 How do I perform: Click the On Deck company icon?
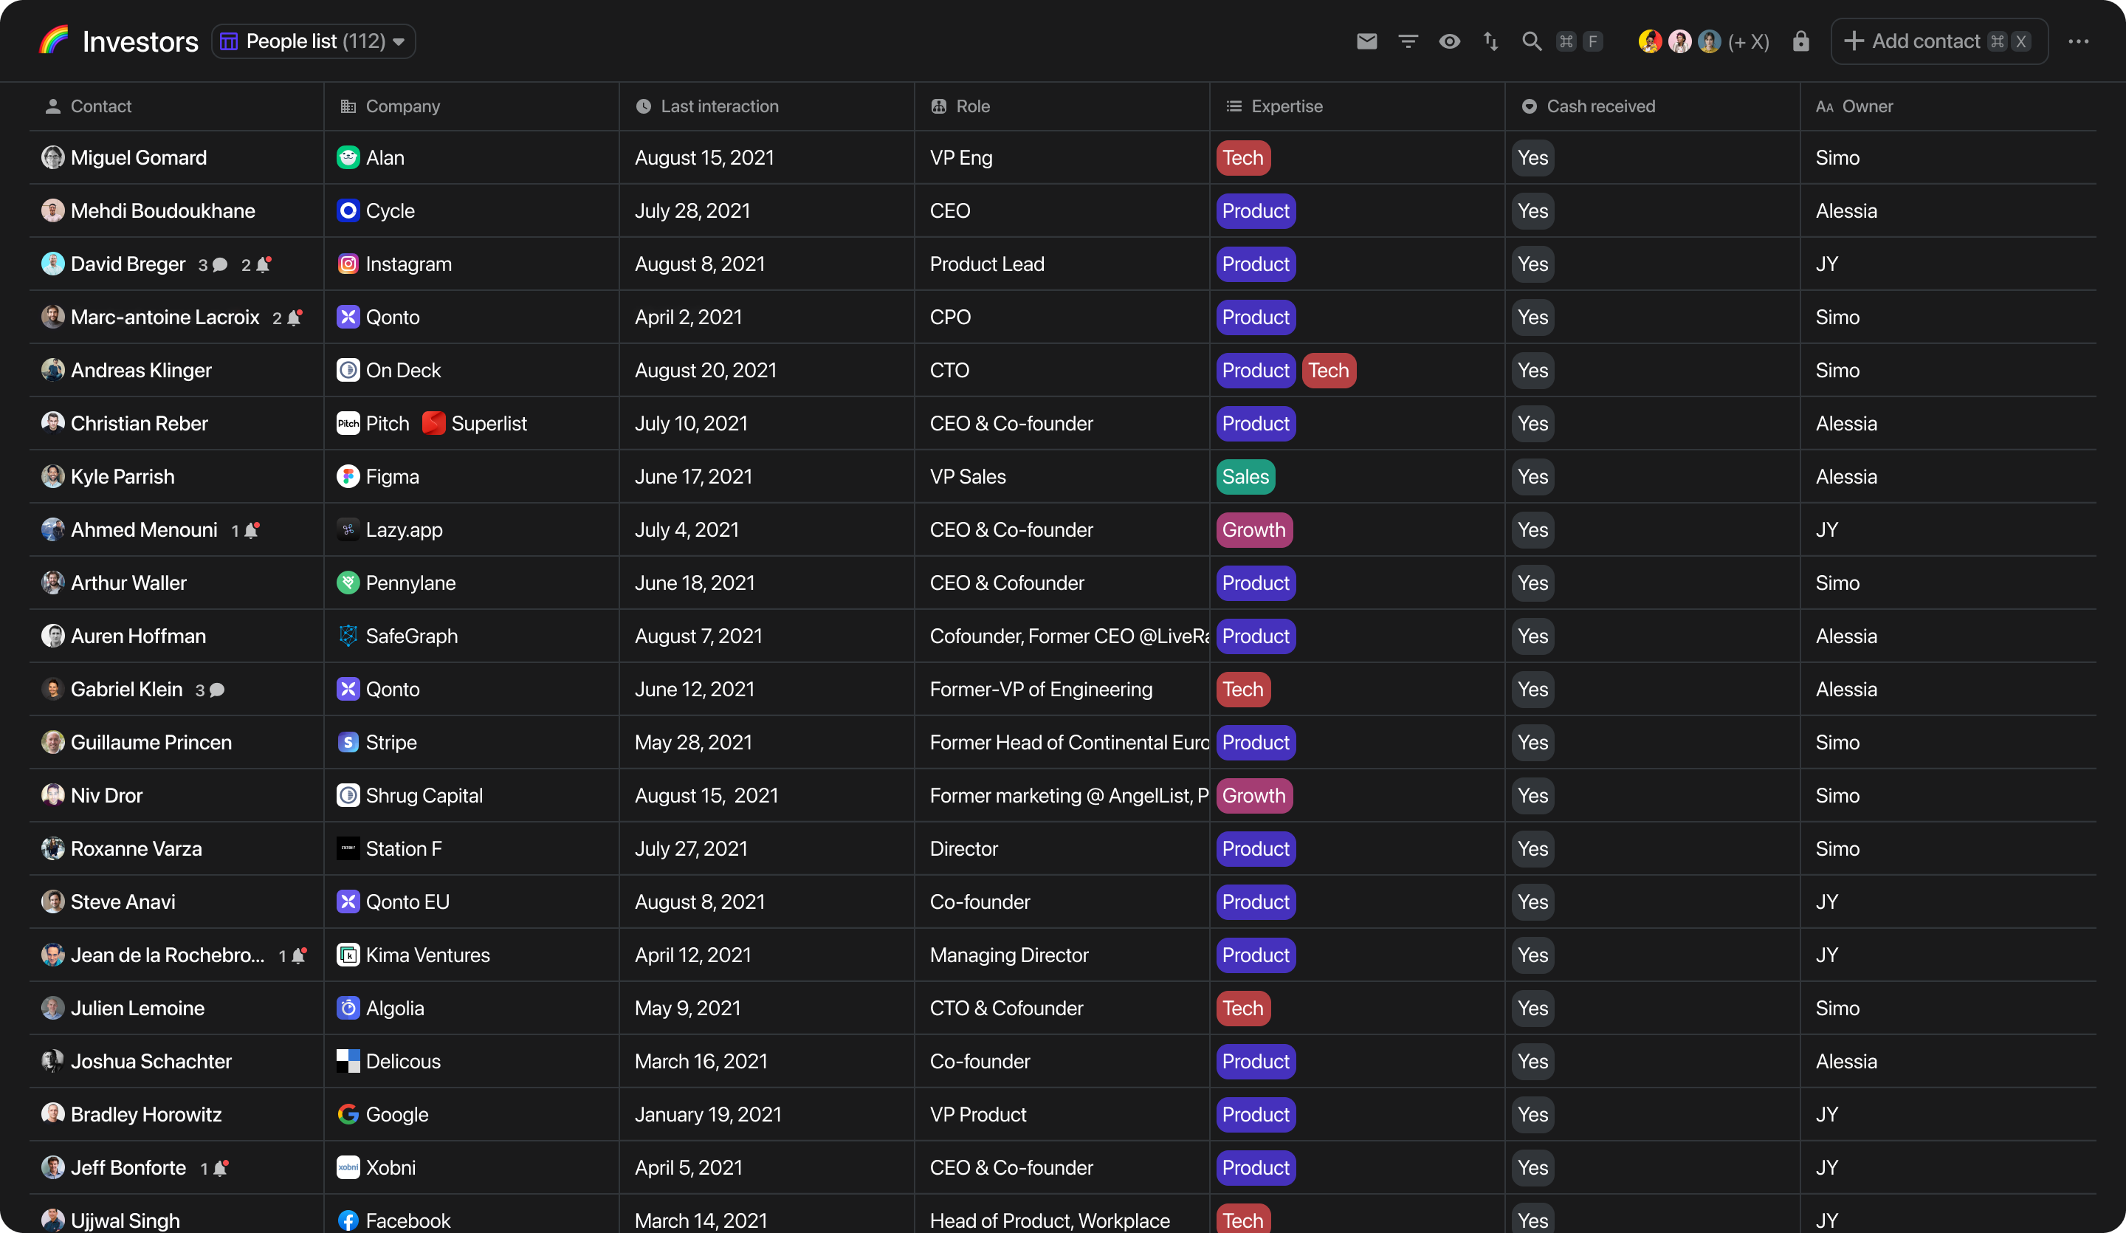(348, 371)
